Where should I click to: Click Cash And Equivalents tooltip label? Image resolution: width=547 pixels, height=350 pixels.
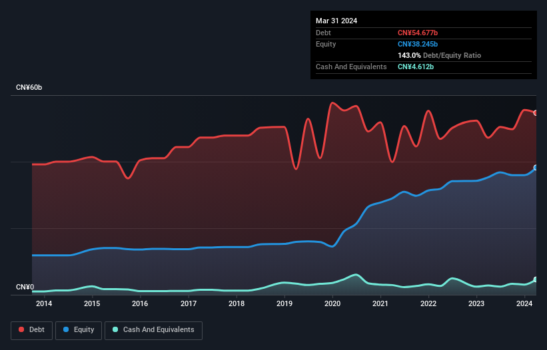pos(351,67)
